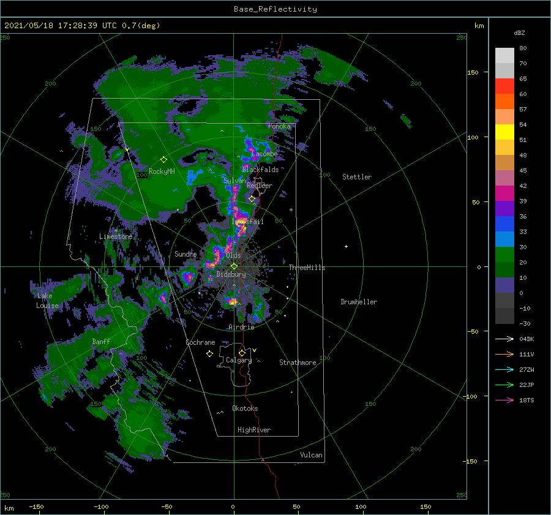Click the Olds town label
The image size is (551, 515).
233,255
